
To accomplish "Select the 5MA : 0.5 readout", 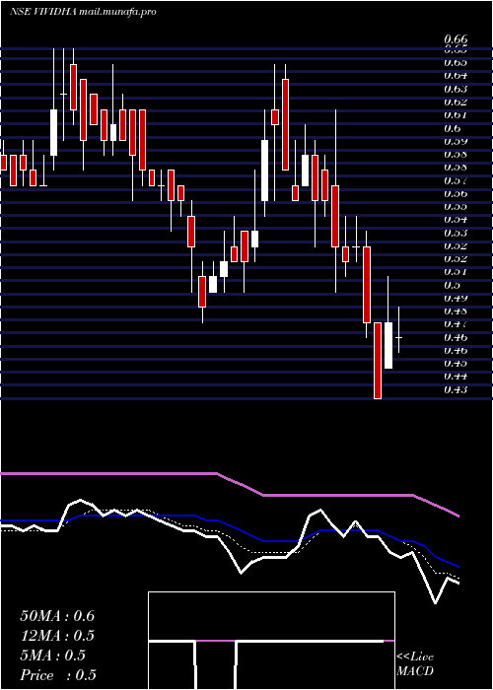I will [x=53, y=655].
